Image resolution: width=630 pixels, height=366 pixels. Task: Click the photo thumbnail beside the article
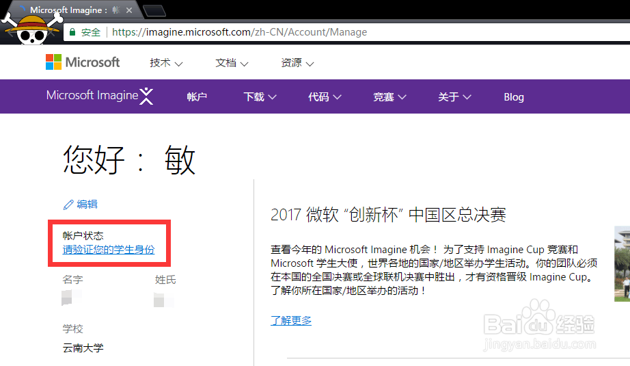(622, 263)
